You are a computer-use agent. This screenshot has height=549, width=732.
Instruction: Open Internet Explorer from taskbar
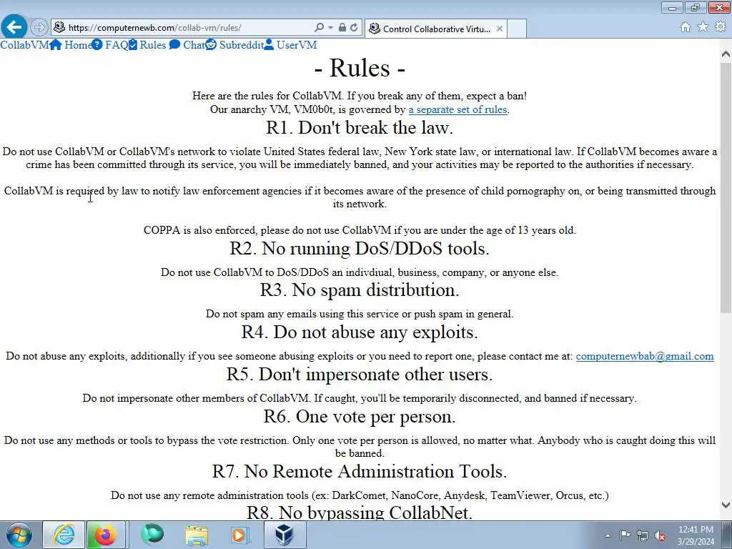tap(64, 535)
